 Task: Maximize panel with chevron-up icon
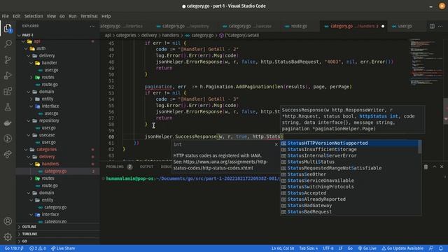tap(434, 167)
